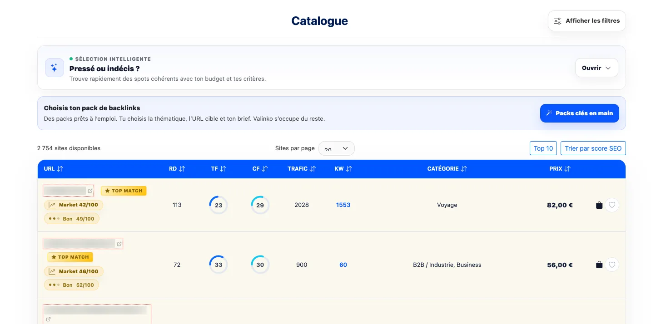
Task: Click the KW value 60
Action: point(343,265)
